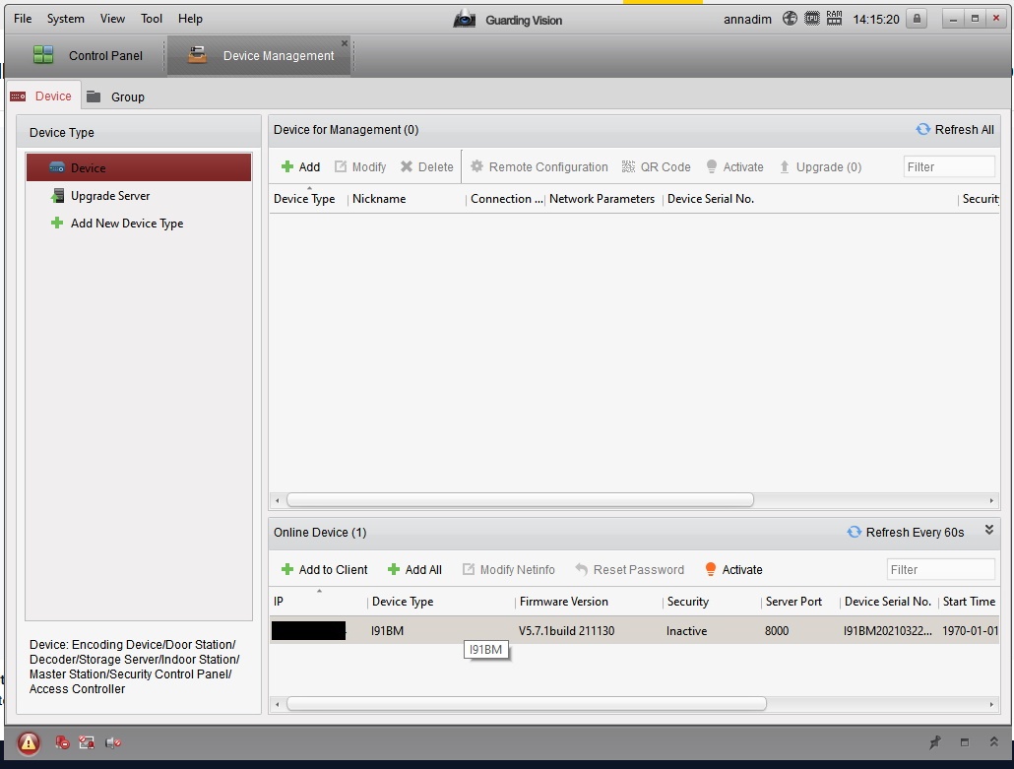This screenshot has height=769, width=1014.
Task: Click online devices horizontal scrollbar
Action: pos(527,704)
